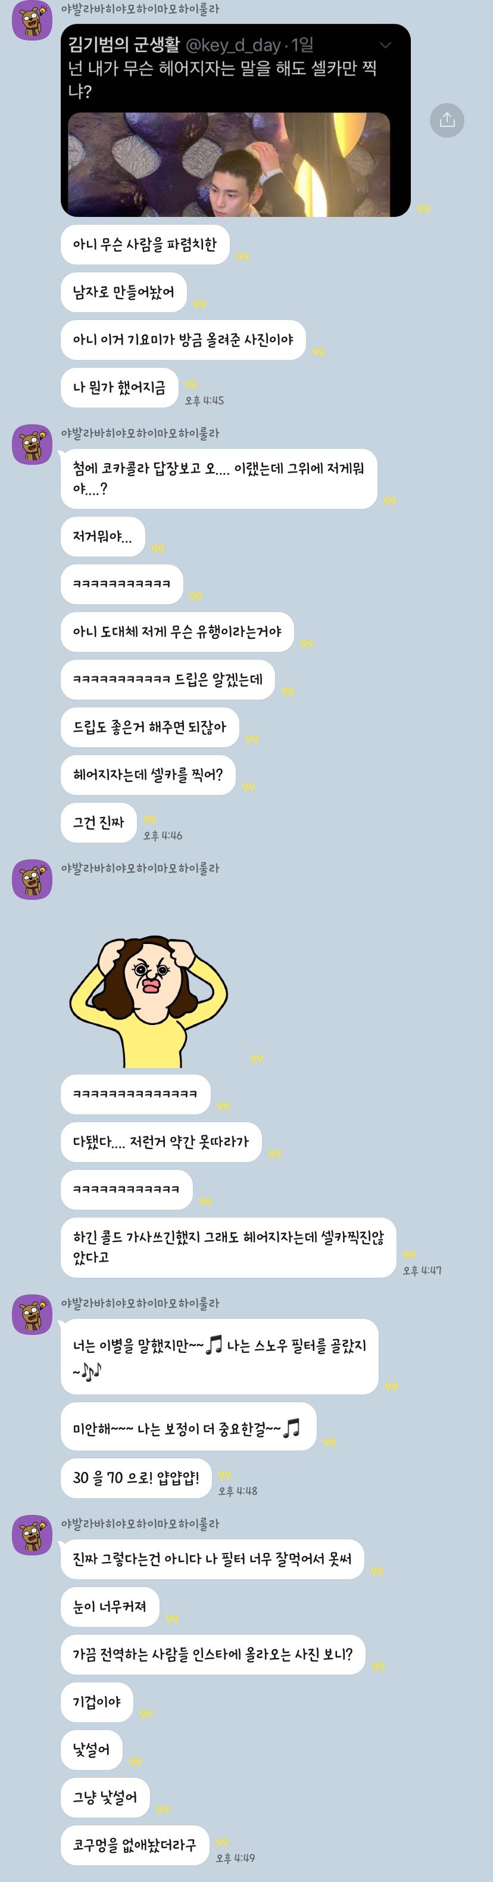Select the '코구멍을 없애놨더라구' message bubble
Image resolution: width=493 pixels, height=1882 pixels.
(x=135, y=1844)
